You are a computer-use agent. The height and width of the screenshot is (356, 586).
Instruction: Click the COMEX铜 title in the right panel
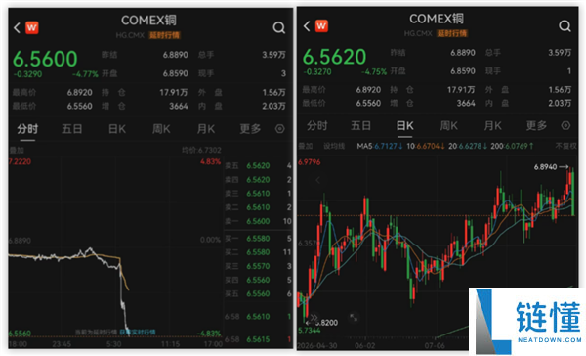click(x=437, y=19)
